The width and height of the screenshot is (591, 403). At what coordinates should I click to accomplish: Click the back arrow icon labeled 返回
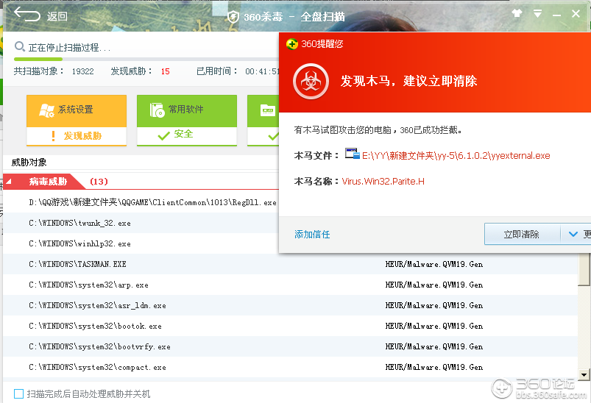click(x=27, y=15)
